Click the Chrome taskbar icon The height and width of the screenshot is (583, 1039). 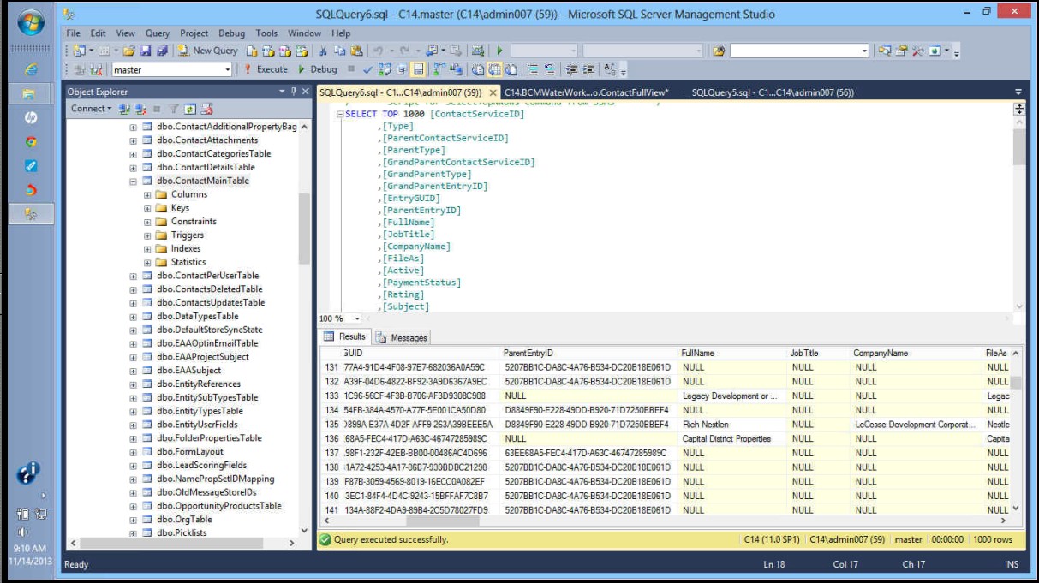31,141
